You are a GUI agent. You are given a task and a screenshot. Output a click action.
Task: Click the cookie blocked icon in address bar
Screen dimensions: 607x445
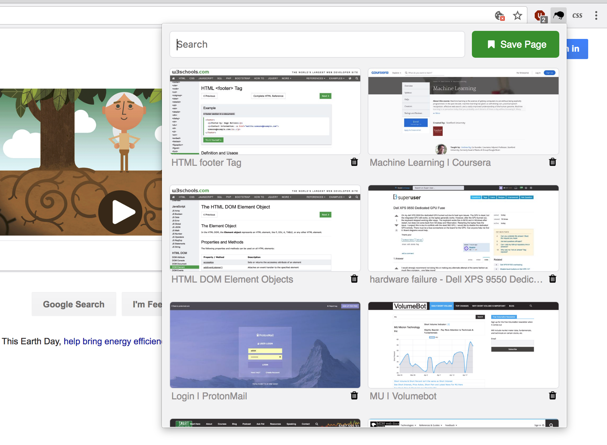tap(500, 15)
